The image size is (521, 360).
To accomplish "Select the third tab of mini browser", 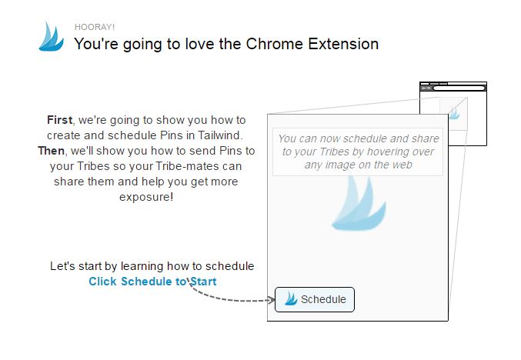I will pyautogui.click(x=443, y=84).
